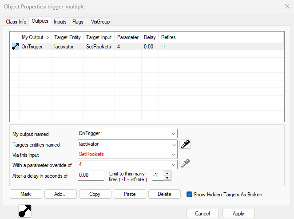Click the large output arrow icon at bottom left

[x=25, y=211]
